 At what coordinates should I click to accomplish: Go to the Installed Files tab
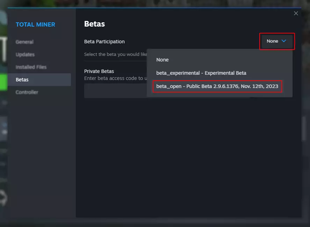(31, 67)
